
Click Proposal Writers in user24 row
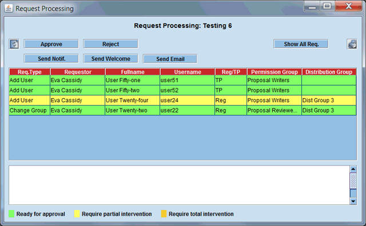click(x=274, y=100)
